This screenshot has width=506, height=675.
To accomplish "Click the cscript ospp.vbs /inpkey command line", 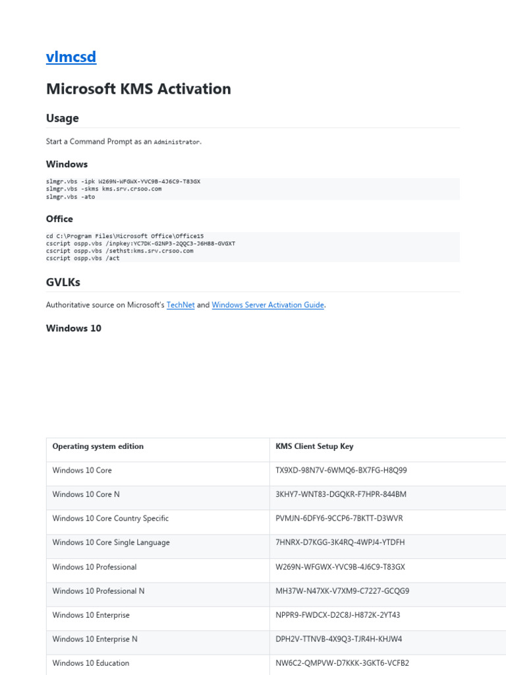I will [x=140, y=243].
